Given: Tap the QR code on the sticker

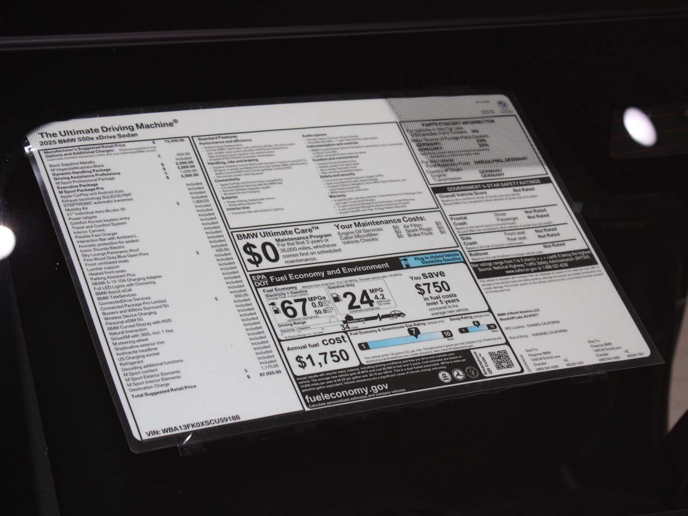Looking at the screenshot, I should tap(501, 360).
